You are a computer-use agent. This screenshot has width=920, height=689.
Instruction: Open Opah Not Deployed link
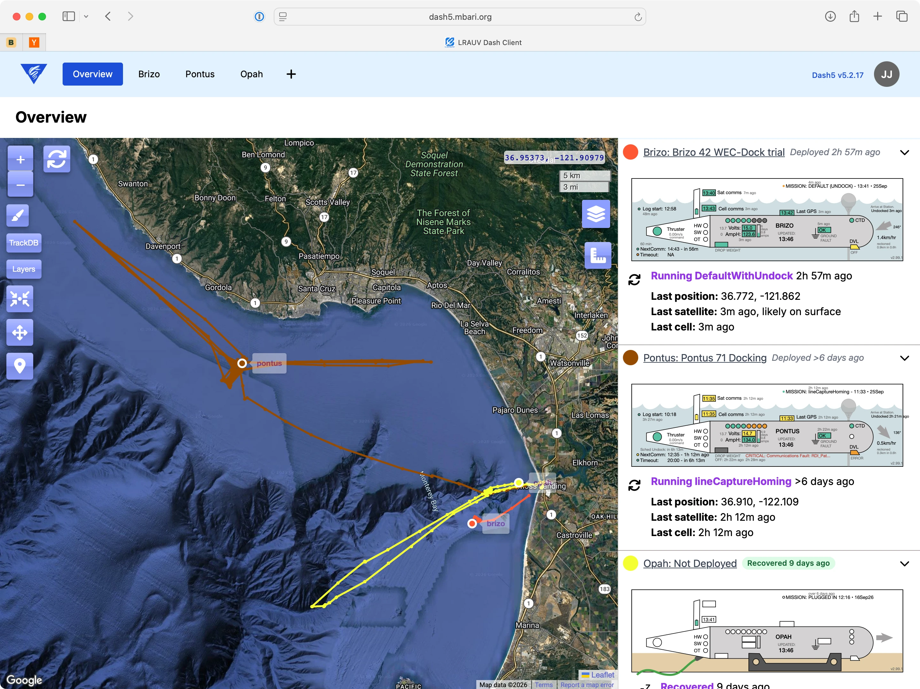[690, 564]
